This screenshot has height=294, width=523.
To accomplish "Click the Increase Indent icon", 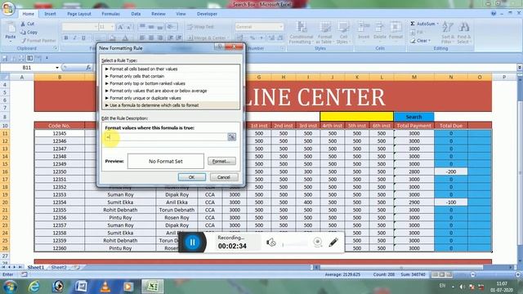I will tap(179, 38).
